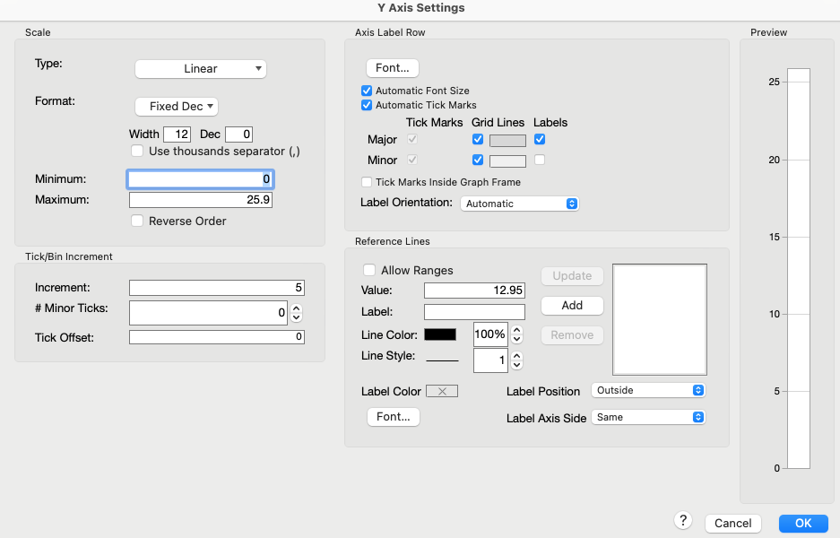Click the help question mark icon
This screenshot has height=538, width=840.
[x=682, y=521]
